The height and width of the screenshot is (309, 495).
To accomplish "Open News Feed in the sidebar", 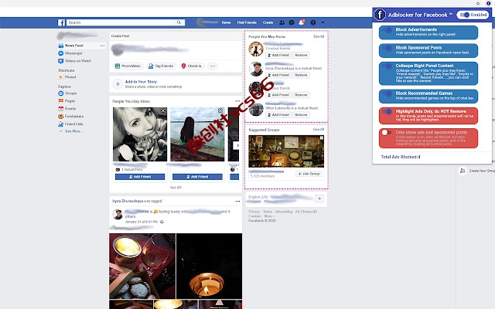I will tap(74, 46).
